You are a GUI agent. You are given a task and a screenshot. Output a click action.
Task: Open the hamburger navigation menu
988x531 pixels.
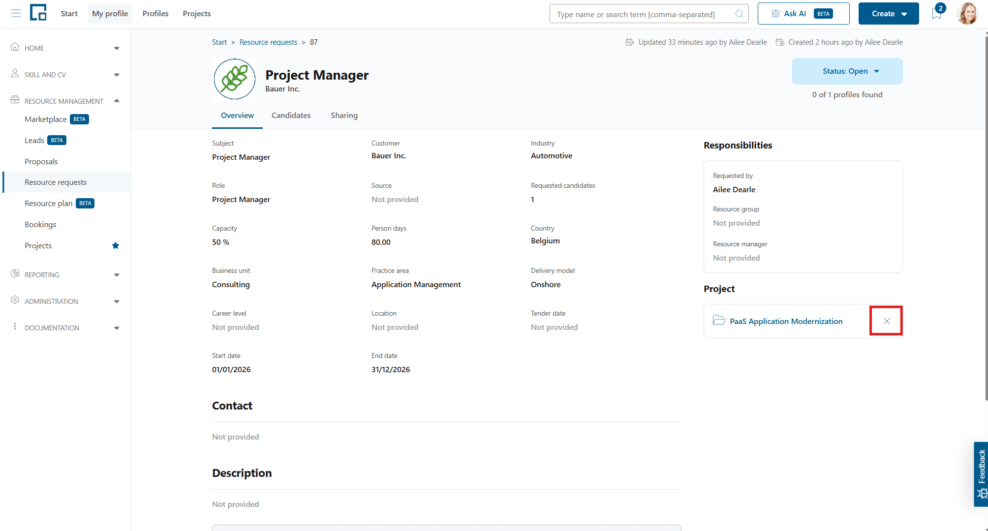16,13
